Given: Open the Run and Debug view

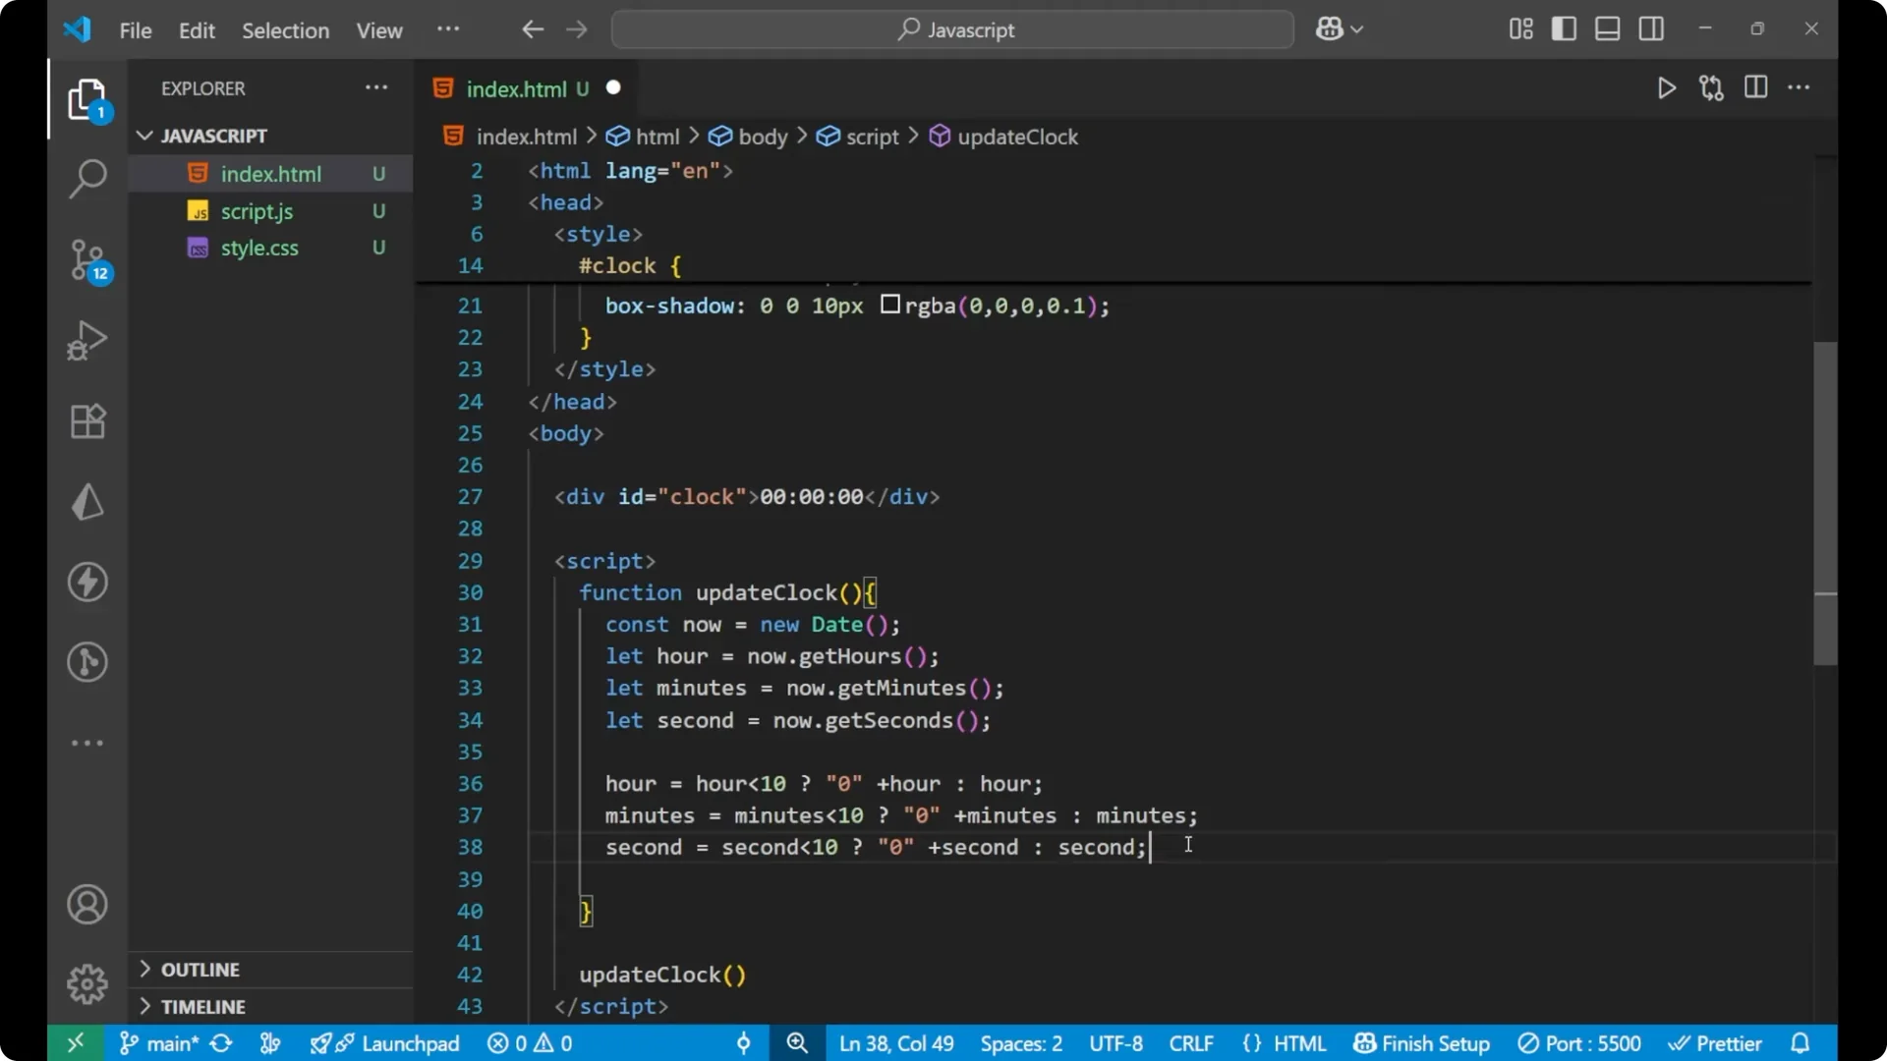Looking at the screenshot, I should point(86,340).
